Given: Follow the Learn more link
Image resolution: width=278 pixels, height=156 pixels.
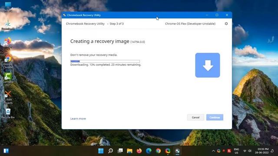Looking at the screenshot, I should pyautogui.click(x=78, y=119).
